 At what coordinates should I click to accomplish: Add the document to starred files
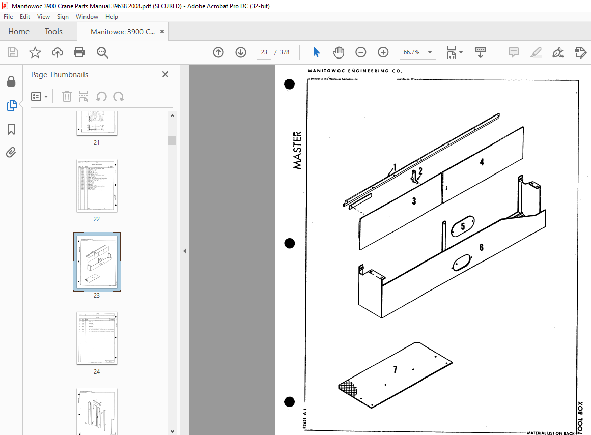[x=35, y=52]
